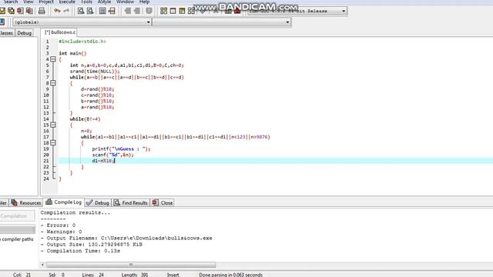Click the red Close panel icon

click(155, 202)
